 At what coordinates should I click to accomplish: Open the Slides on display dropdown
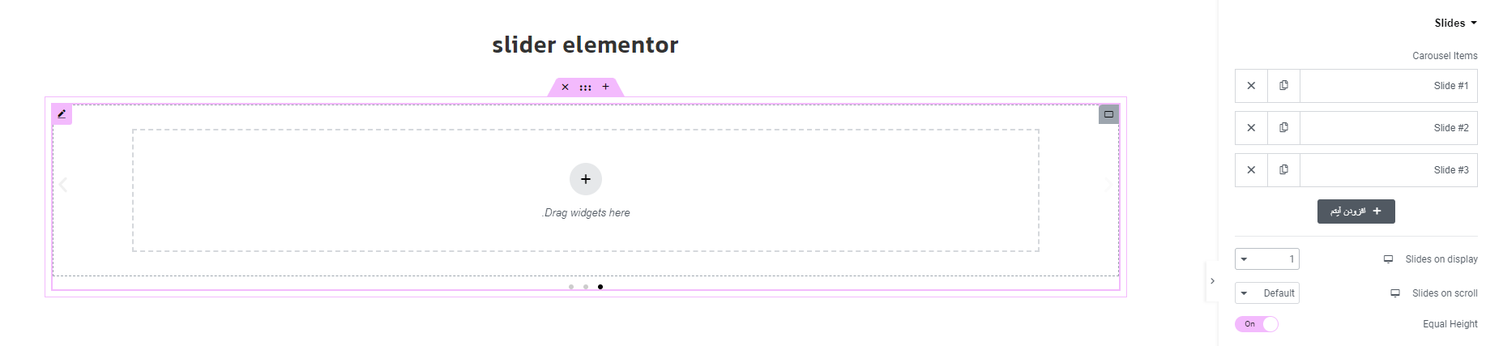tap(1266, 259)
